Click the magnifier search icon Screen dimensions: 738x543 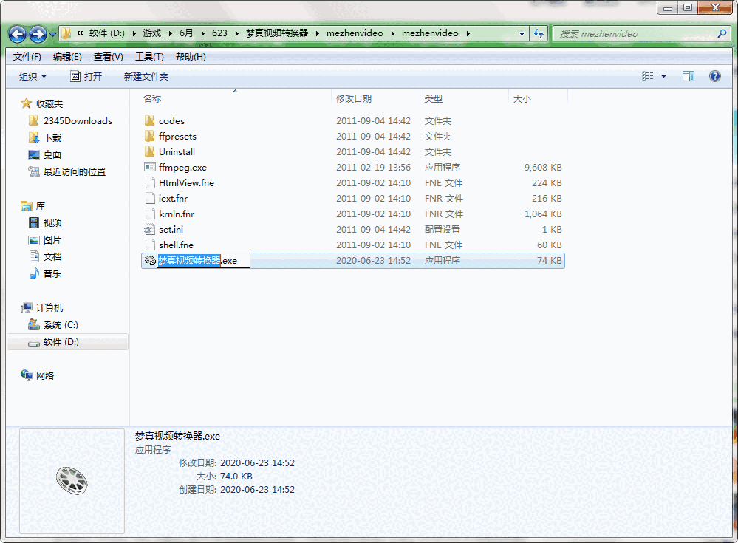click(722, 33)
